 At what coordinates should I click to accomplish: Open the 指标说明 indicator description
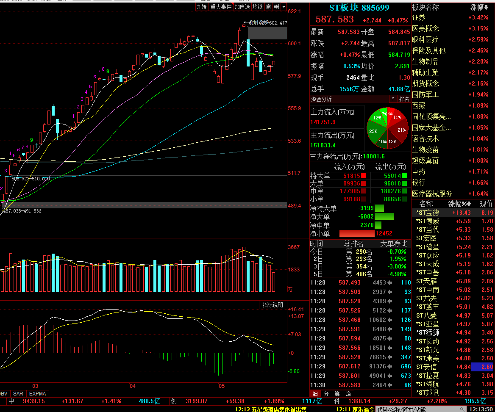coord(273,305)
